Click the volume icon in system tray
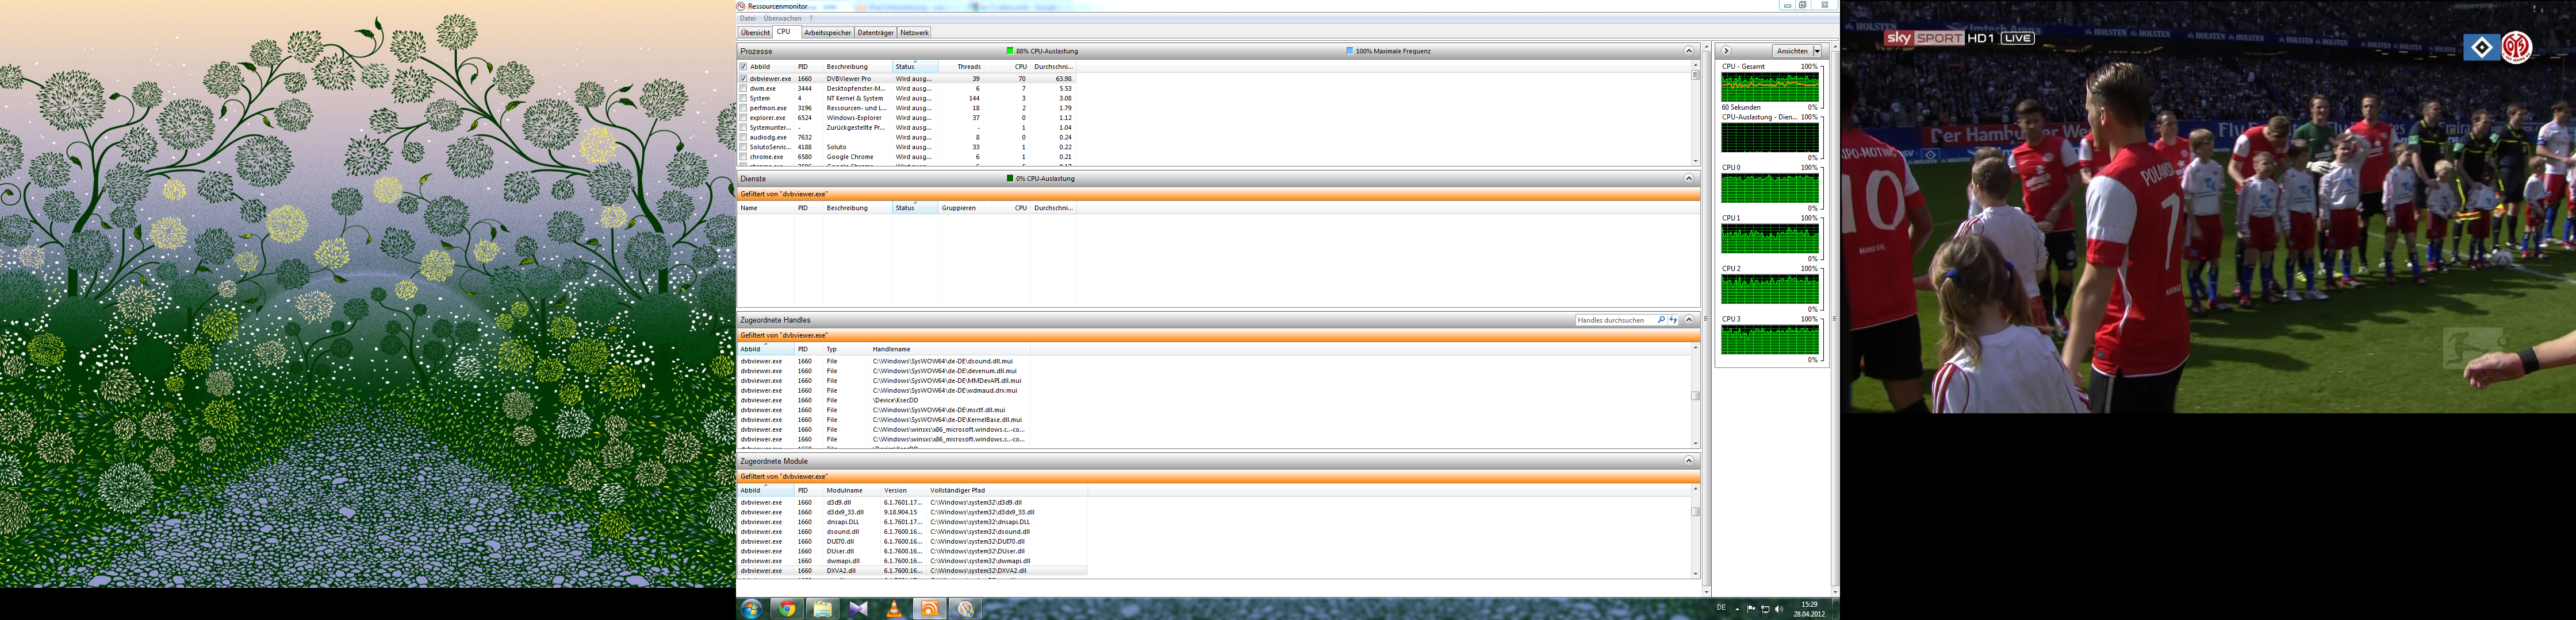The image size is (2576, 620). [x=1778, y=609]
